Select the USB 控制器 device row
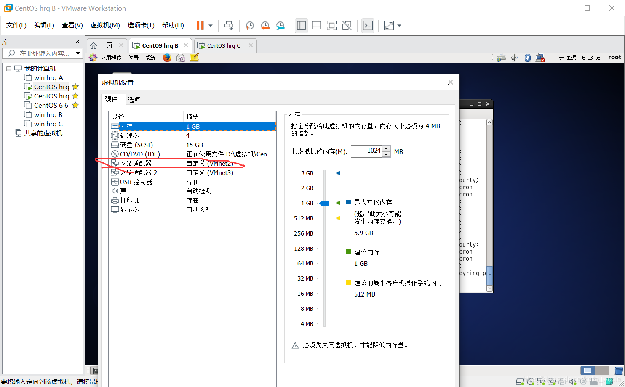Image resolution: width=625 pixels, height=387 pixels. 192,182
